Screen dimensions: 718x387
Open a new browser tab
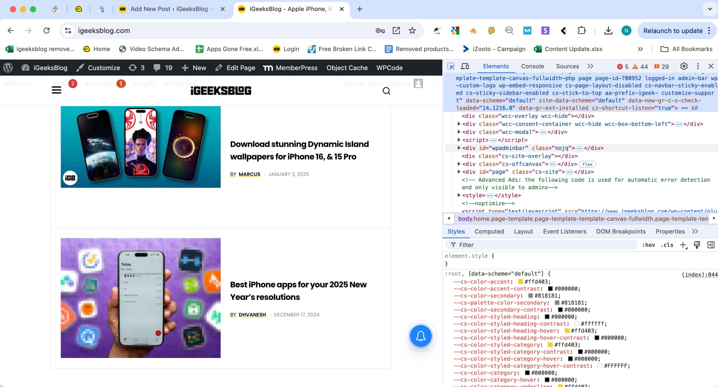359,9
